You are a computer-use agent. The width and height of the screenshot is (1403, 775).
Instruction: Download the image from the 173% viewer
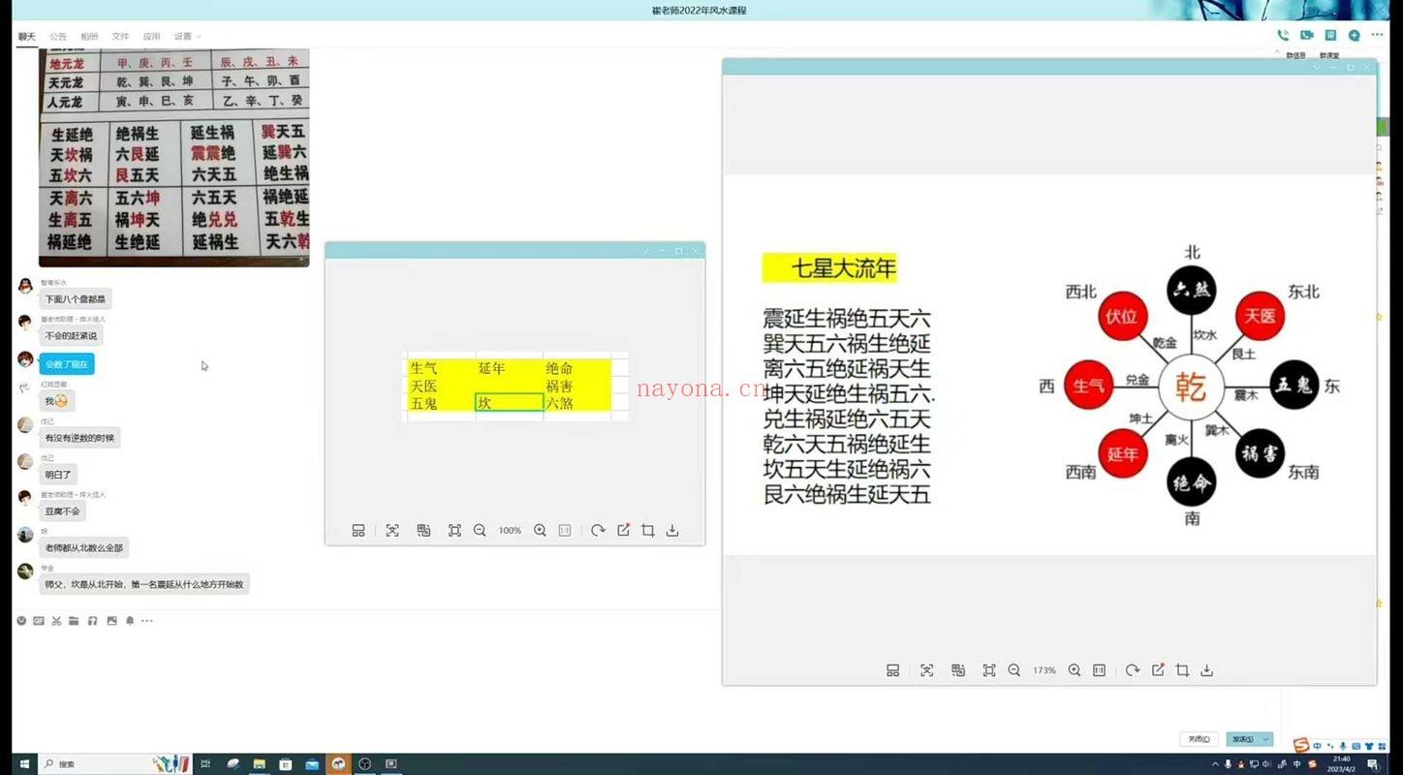tap(1207, 670)
